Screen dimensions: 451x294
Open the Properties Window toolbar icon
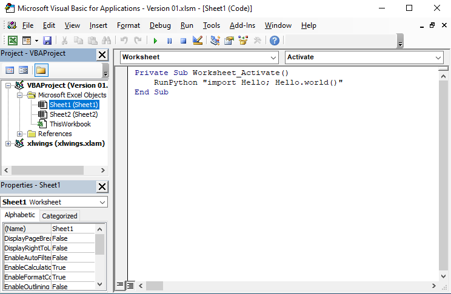[x=229, y=41]
